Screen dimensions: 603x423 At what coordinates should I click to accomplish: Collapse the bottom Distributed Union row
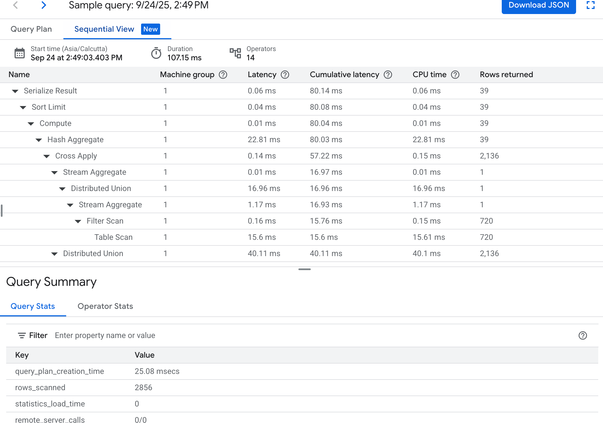(54, 254)
